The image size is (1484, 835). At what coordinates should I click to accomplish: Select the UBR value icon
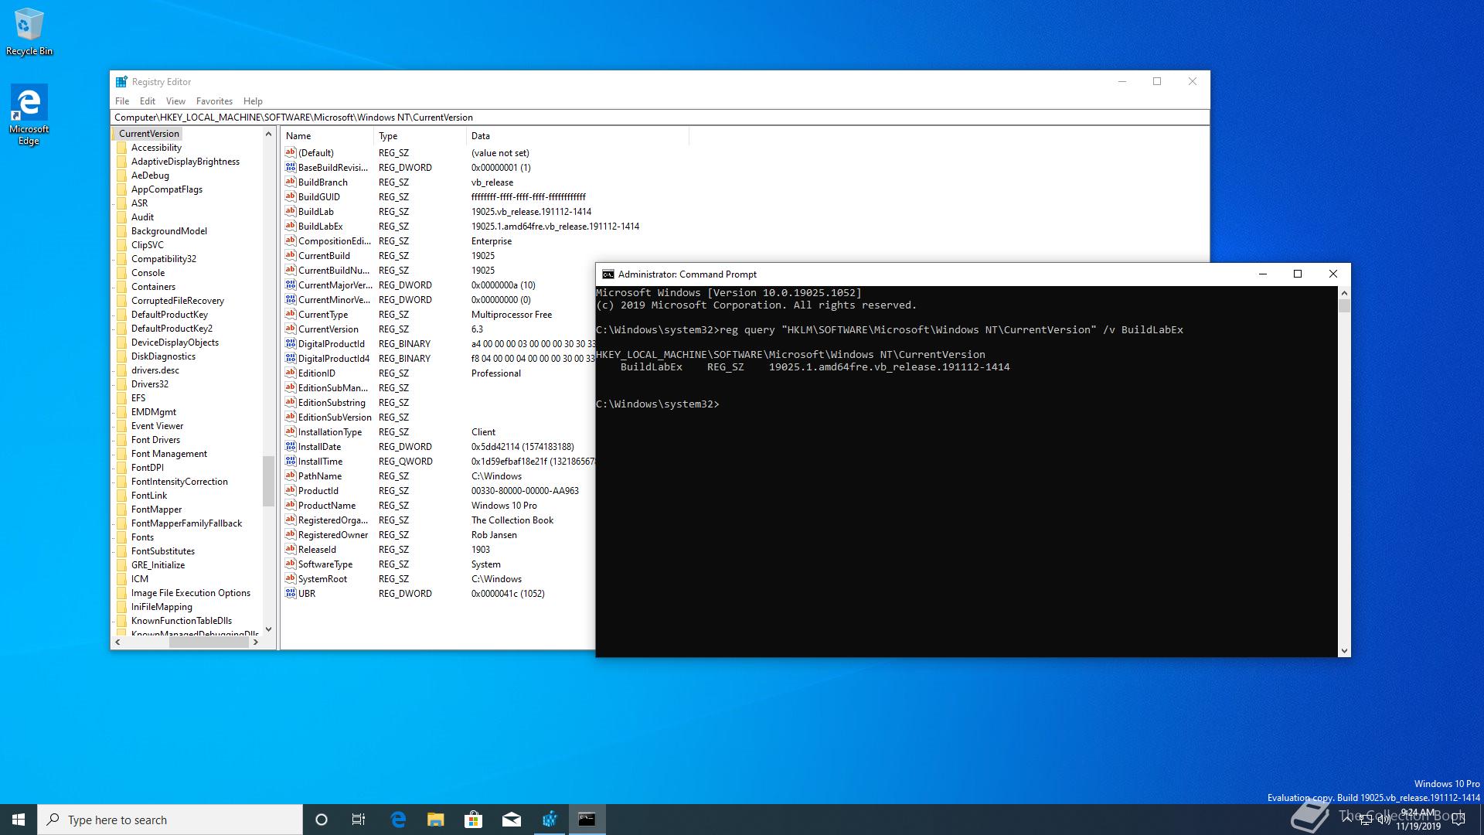point(291,593)
